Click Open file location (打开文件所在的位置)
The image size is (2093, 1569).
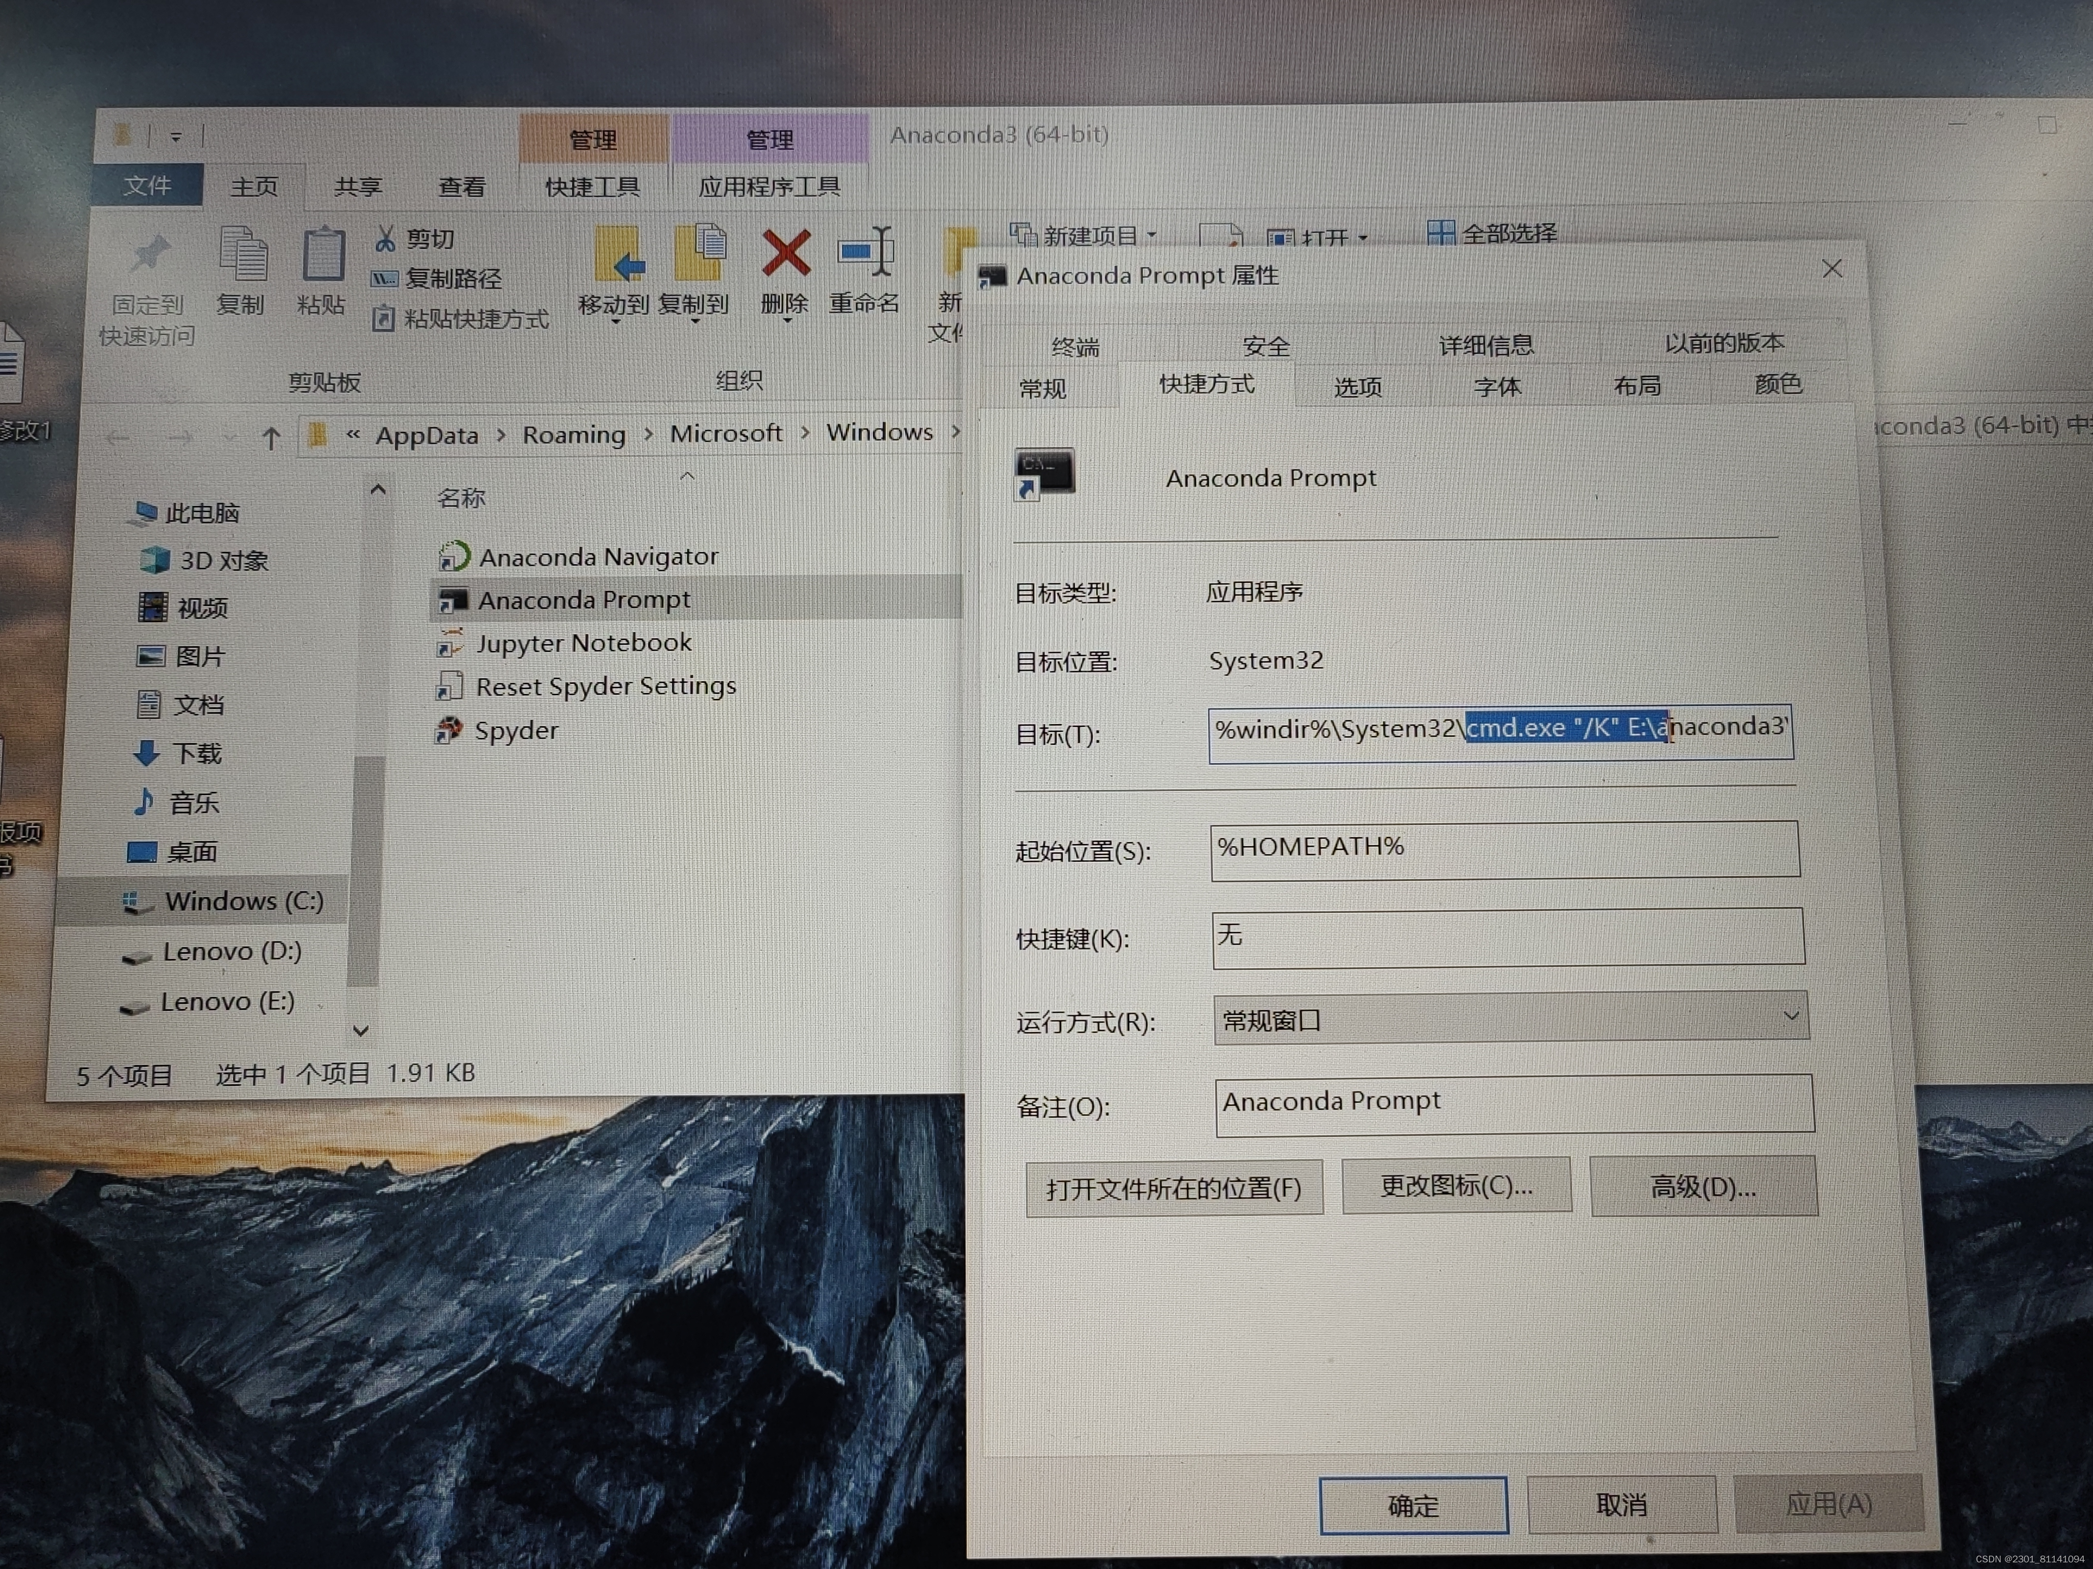1174,1188
